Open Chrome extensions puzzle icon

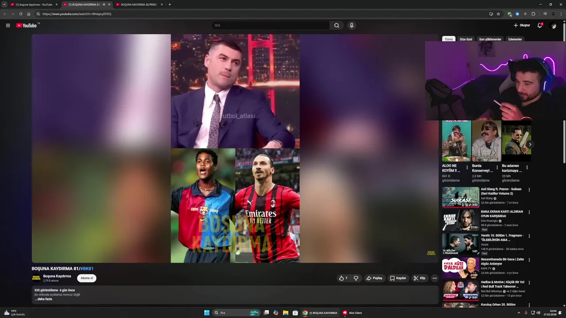[533, 14]
